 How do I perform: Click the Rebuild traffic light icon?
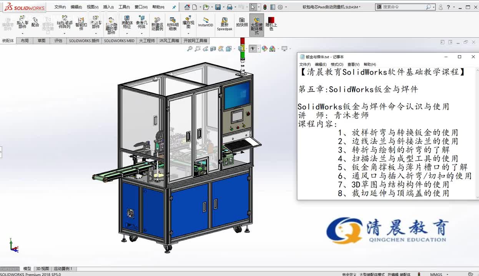pyautogui.click(x=265, y=7)
